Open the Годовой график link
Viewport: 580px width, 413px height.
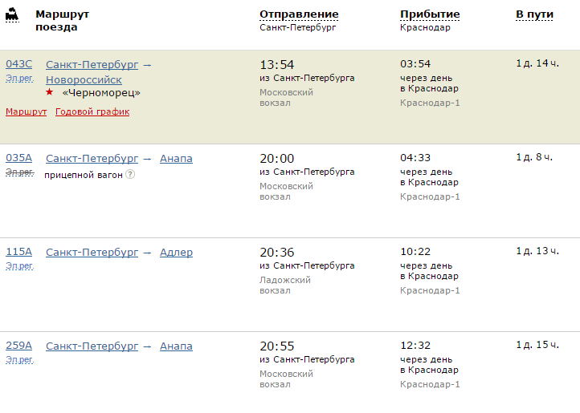click(x=92, y=111)
